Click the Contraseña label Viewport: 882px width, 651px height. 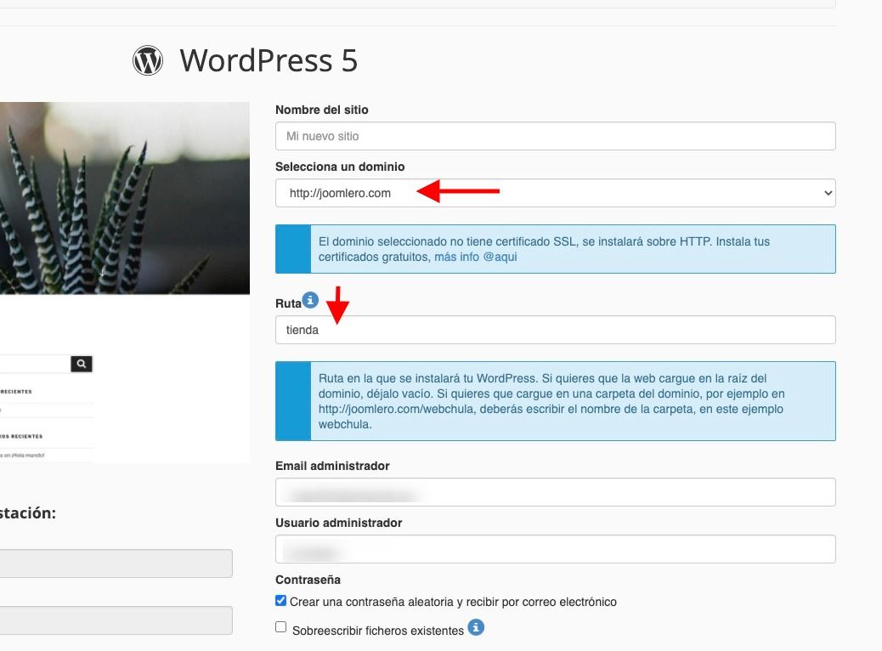[308, 580]
